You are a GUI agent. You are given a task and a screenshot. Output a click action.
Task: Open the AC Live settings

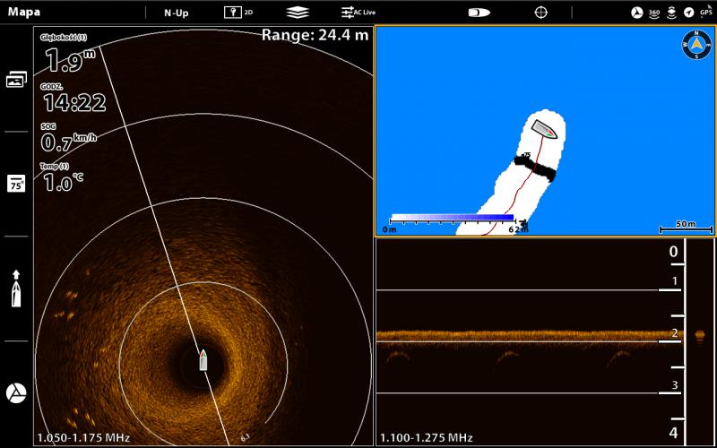click(358, 13)
